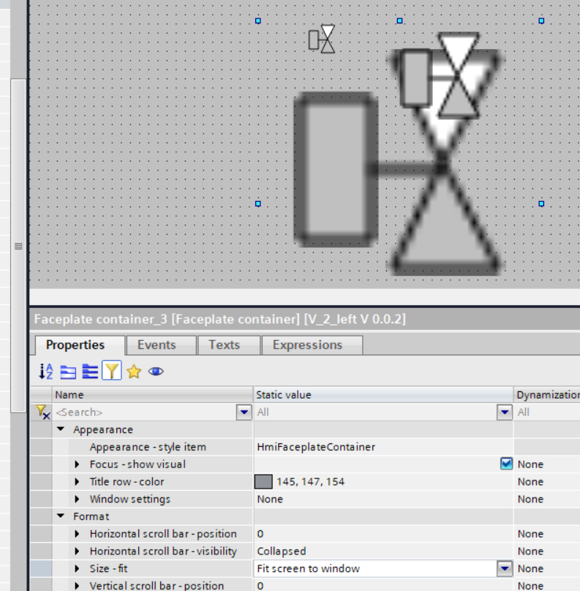Expand the Size - fit property
580x591 pixels.
77,568
